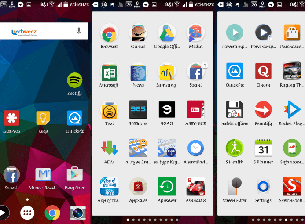
Task: Open the Settings app
Action: pos(263,186)
